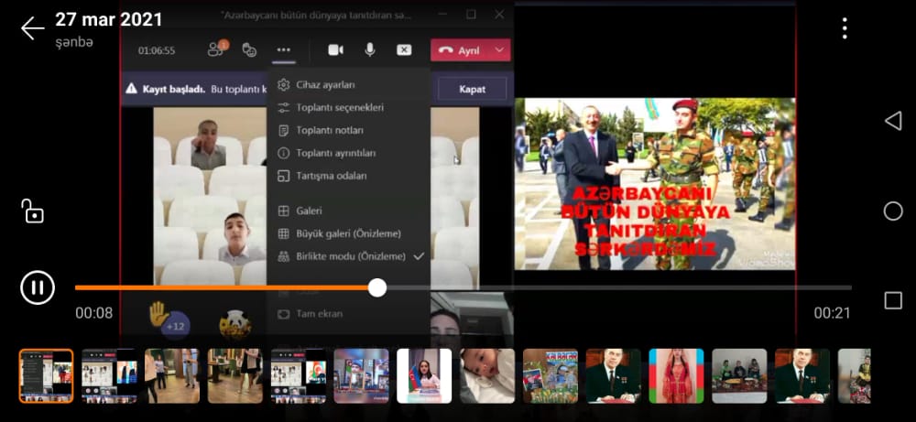Click the orange video progress slider knob
This screenshot has width=916, height=422.
pyautogui.click(x=377, y=287)
